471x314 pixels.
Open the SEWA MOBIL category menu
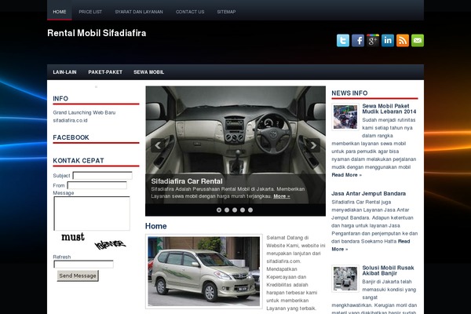tap(148, 72)
